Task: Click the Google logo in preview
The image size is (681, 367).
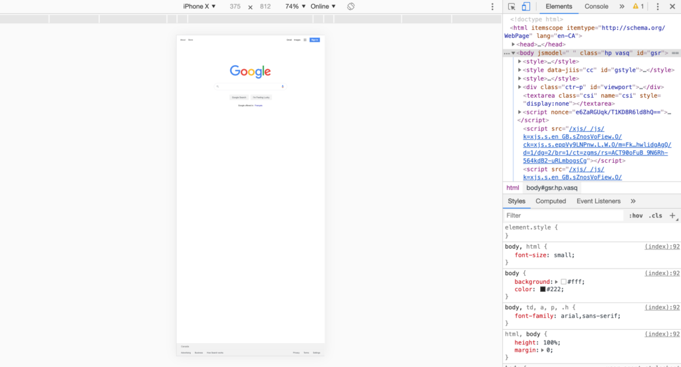Action: 250,71
